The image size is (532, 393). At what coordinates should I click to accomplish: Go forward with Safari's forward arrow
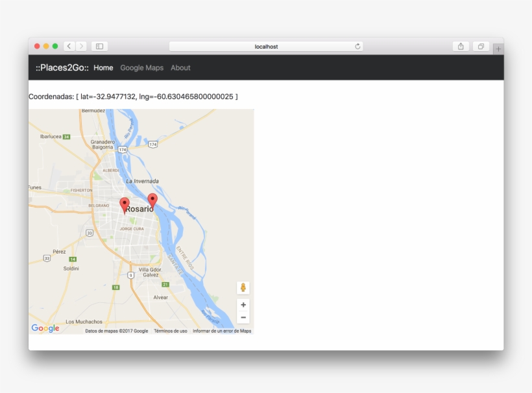tap(81, 46)
